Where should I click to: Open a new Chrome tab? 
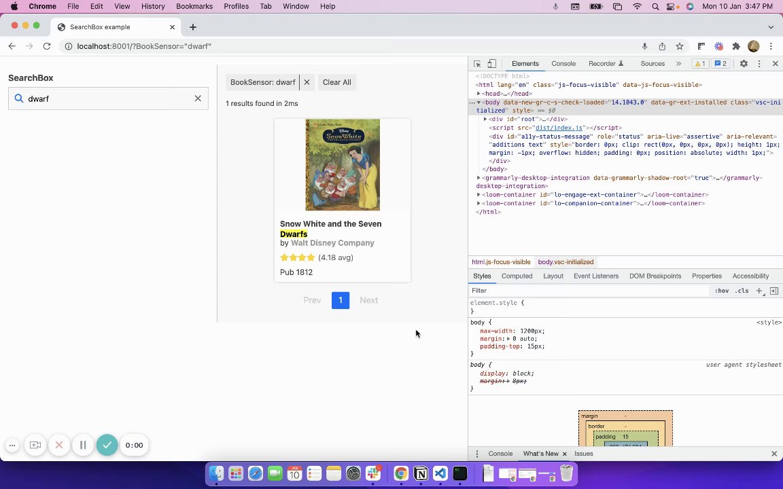[x=193, y=27]
